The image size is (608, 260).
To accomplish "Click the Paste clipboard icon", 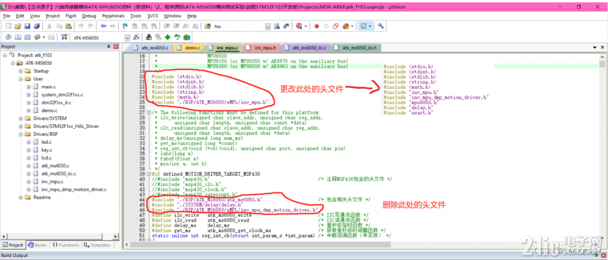I will tap(68, 26).
